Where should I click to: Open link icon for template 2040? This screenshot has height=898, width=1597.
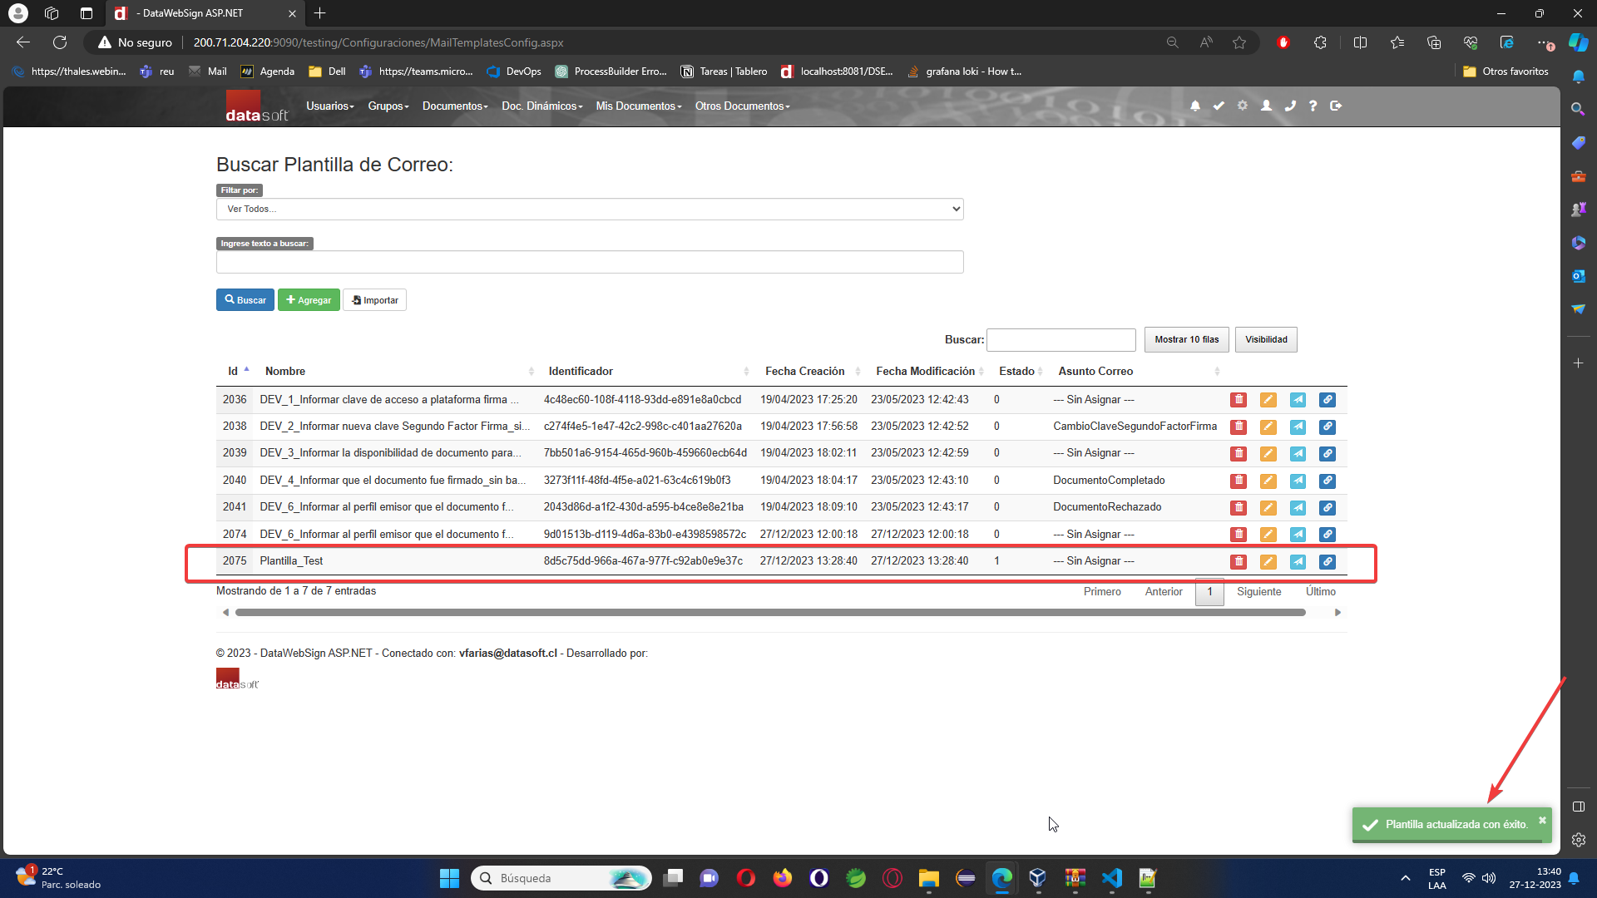pyautogui.click(x=1328, y=481)
